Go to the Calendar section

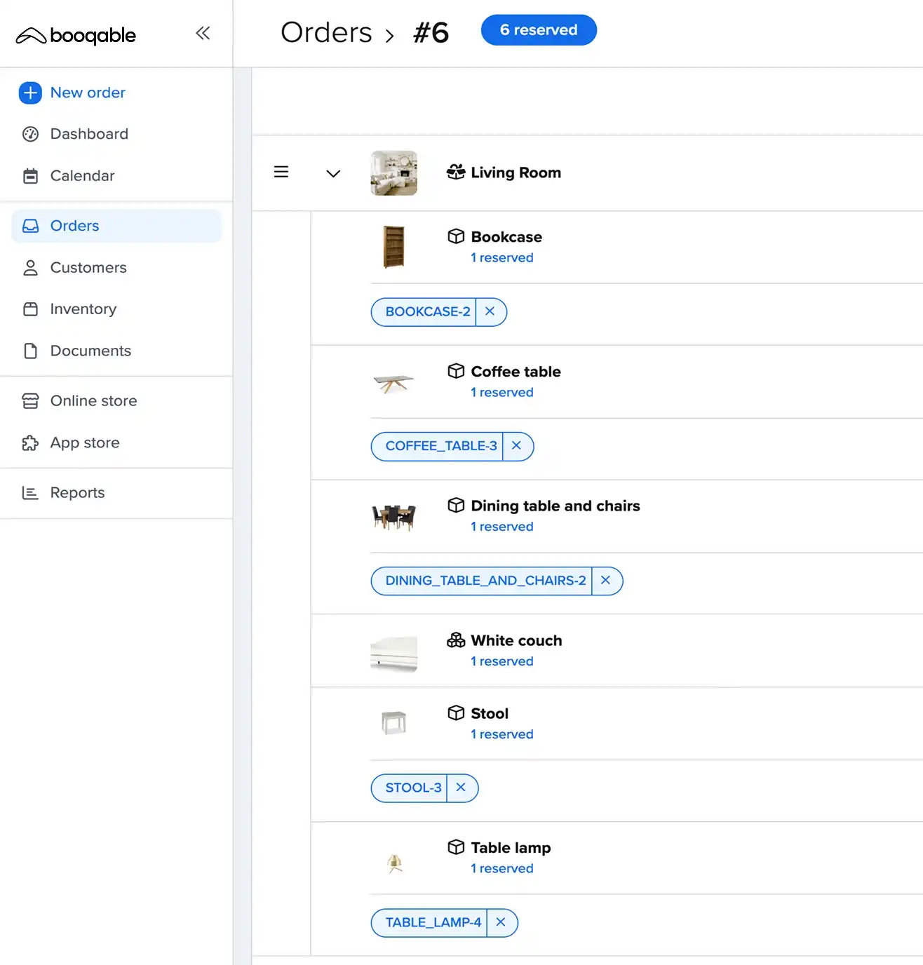point(82,176)
